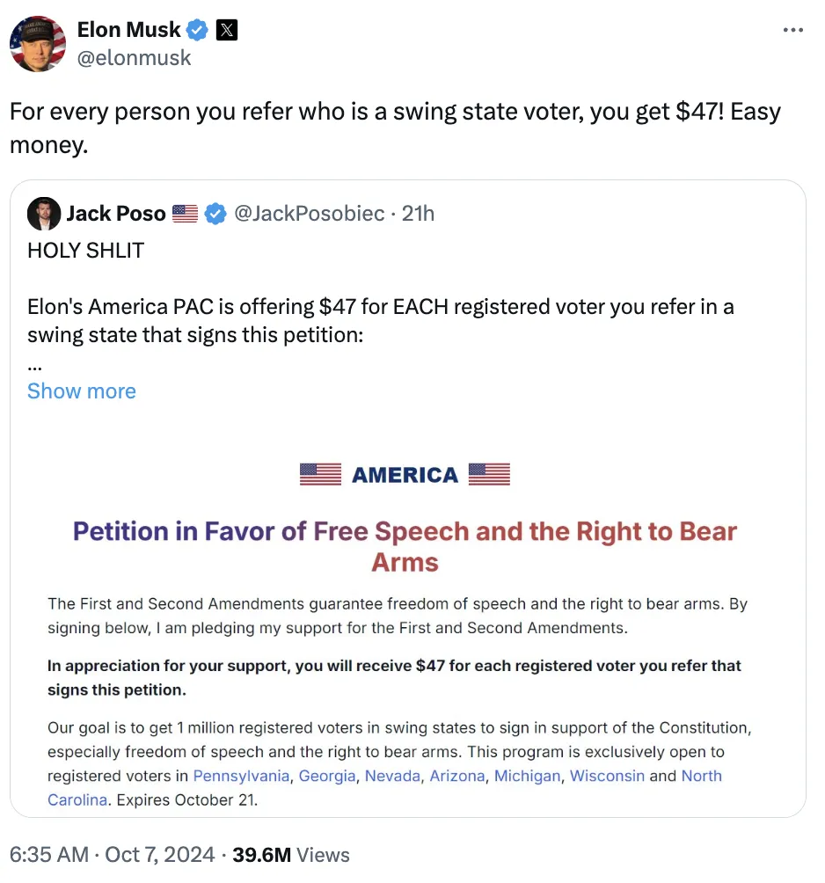Click the 6:35 AM Oct 7, 2024 timestamp
The image size is (825, 883).
tap(112, 855)
